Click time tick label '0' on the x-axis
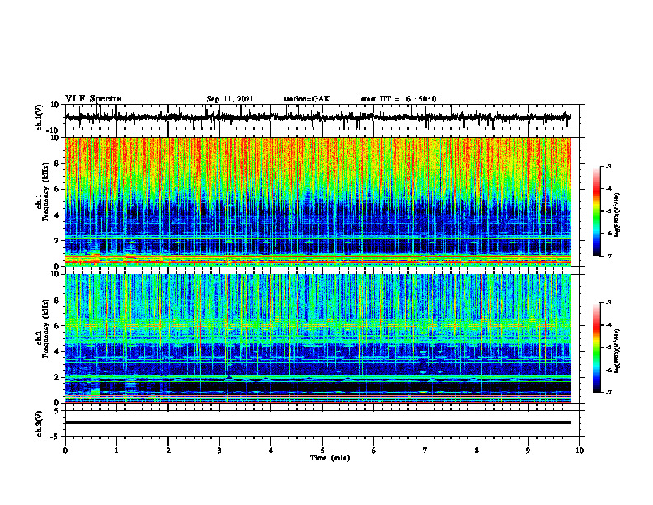This screenshot has height=505, width=653. pos(65,451)
